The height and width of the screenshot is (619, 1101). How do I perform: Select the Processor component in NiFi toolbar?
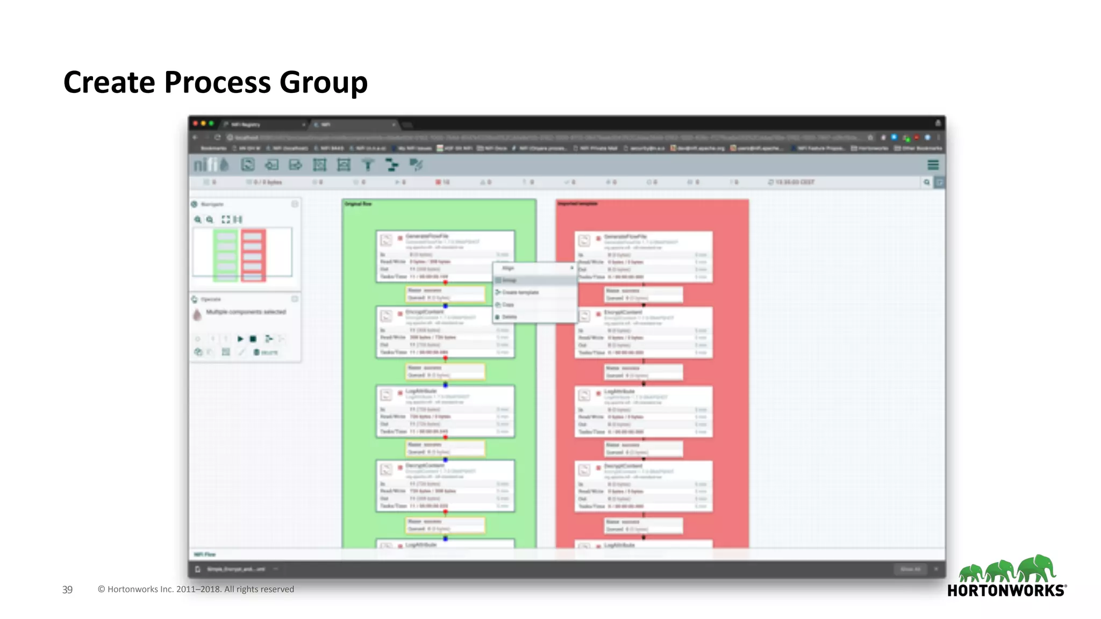tap(247, 165)
